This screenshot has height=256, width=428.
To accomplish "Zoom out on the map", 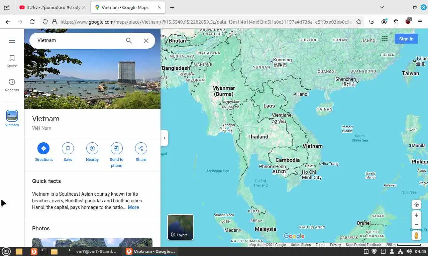I will tap(416, 225).
